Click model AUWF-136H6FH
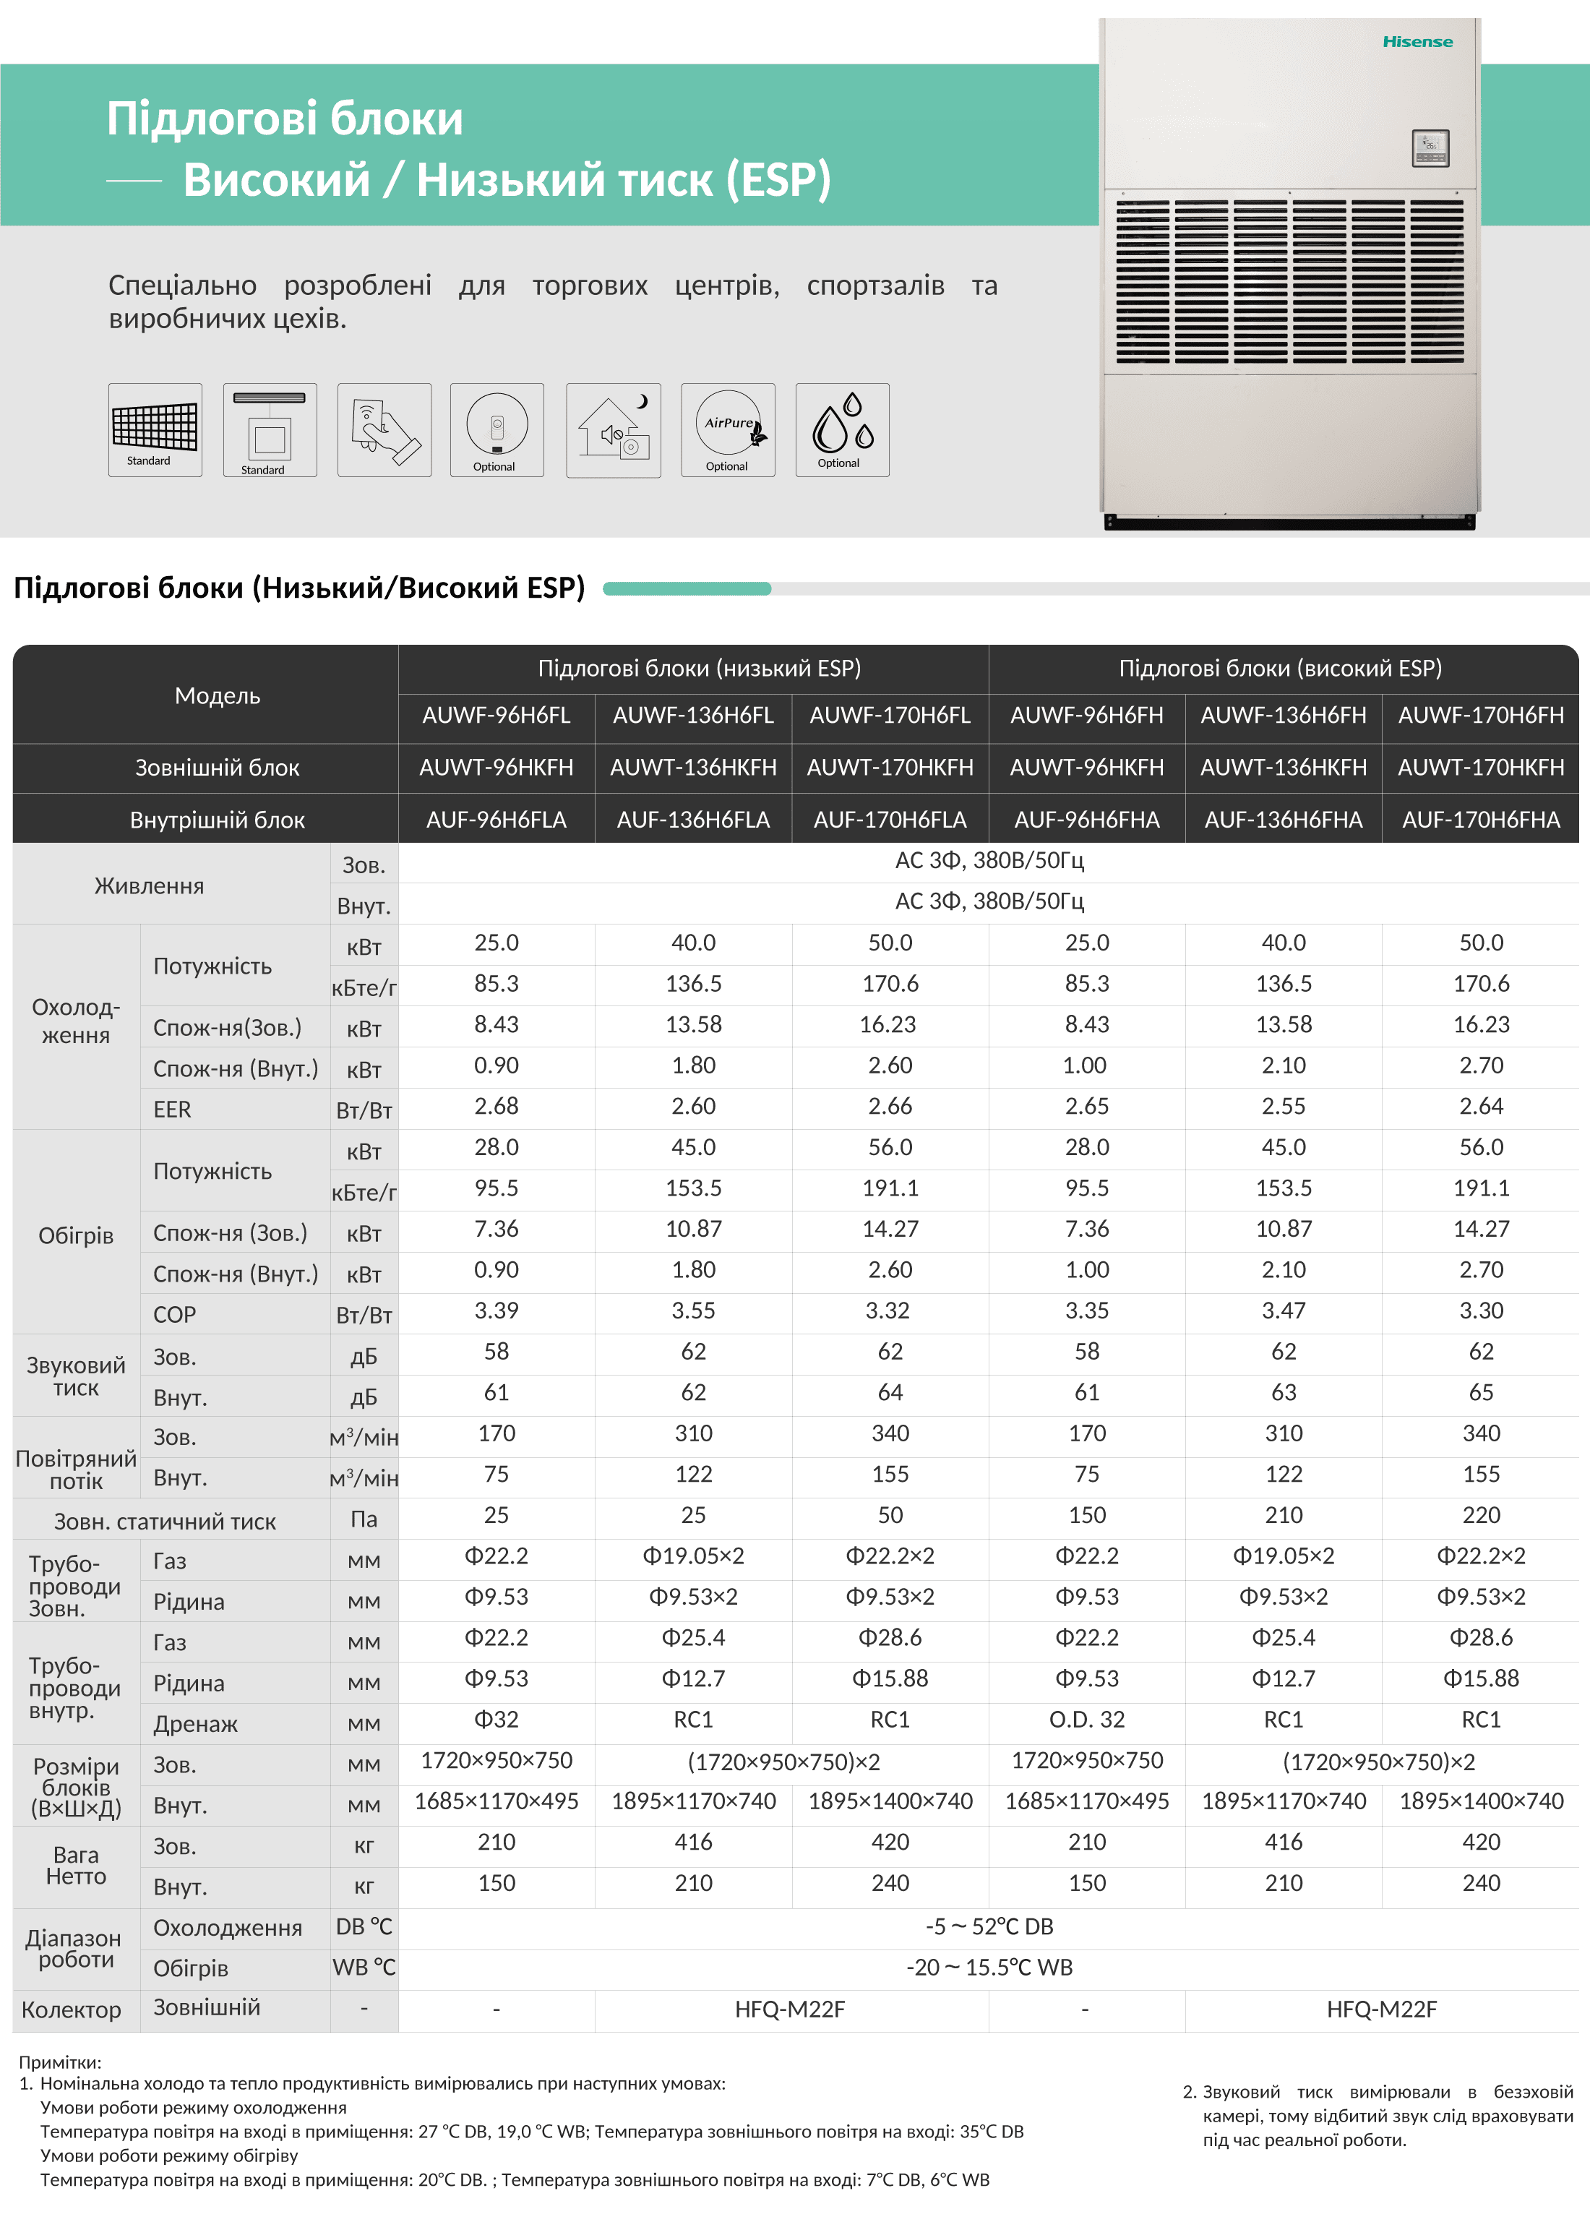The height and width of the screenshot is (2235, 1590). click(1284, 716)
